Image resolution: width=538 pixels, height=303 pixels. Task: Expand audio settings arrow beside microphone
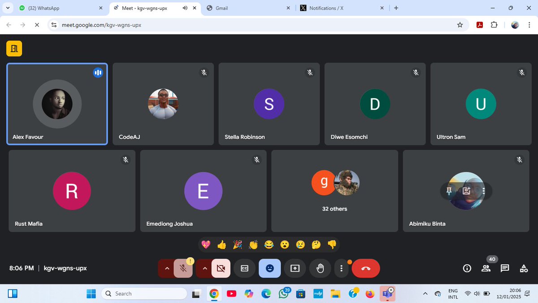pos(167,268)
